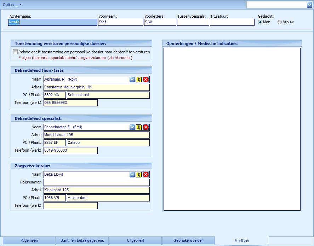Expand the (huis-)arts Naam dropdown

(132, 80)
